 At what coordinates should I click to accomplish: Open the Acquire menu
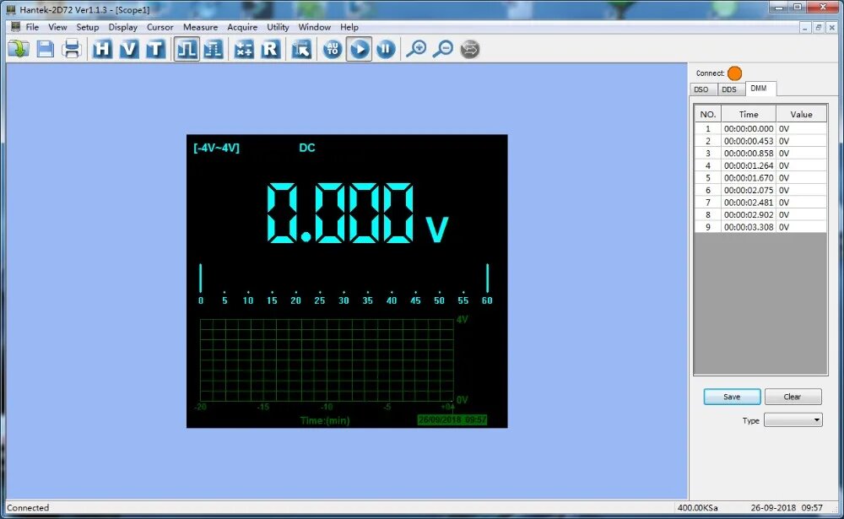(x=242, y=27)
